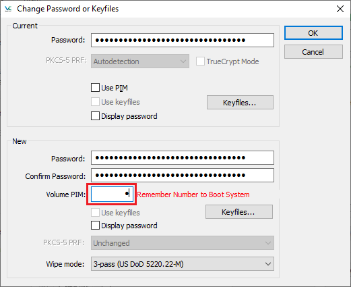Open Keyfiles for the current password
Viewport: 351px width, 287px height.
(240, 103)
